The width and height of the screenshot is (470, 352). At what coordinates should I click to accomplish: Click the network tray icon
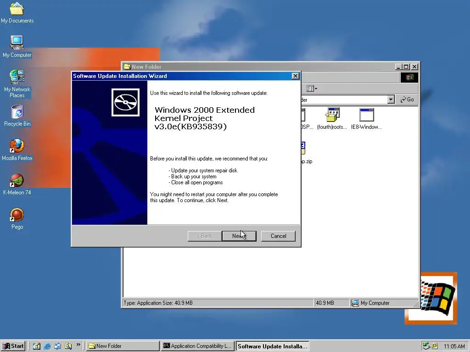coord(426,346)
